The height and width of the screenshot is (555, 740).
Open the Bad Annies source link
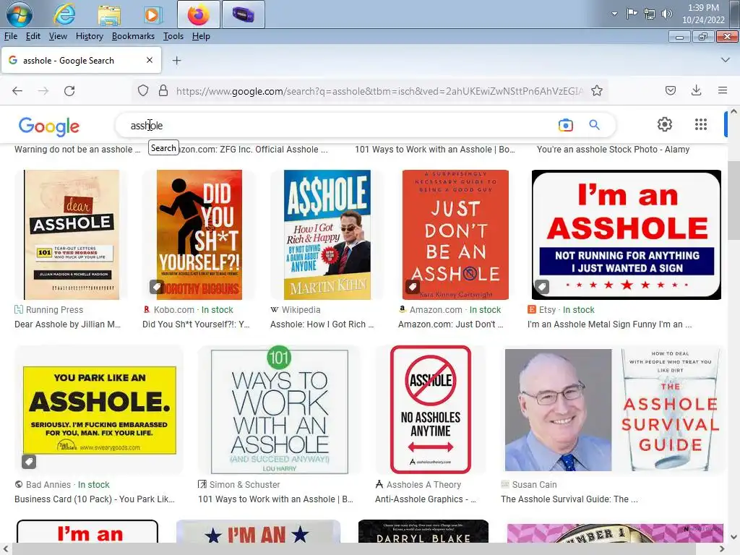(62, 485)
